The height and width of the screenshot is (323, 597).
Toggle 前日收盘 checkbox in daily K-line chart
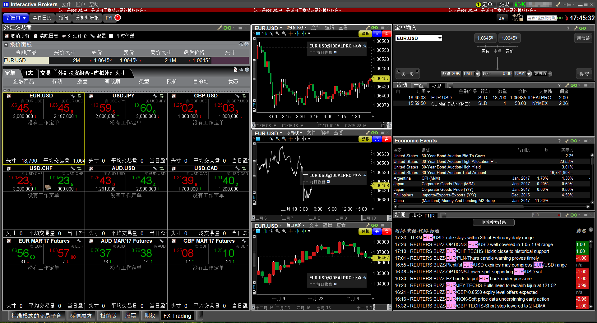[335, 284]
